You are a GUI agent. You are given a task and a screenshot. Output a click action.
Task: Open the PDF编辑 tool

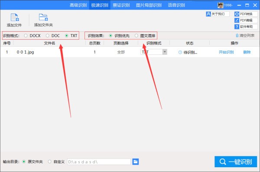click(x=246, y=20)
